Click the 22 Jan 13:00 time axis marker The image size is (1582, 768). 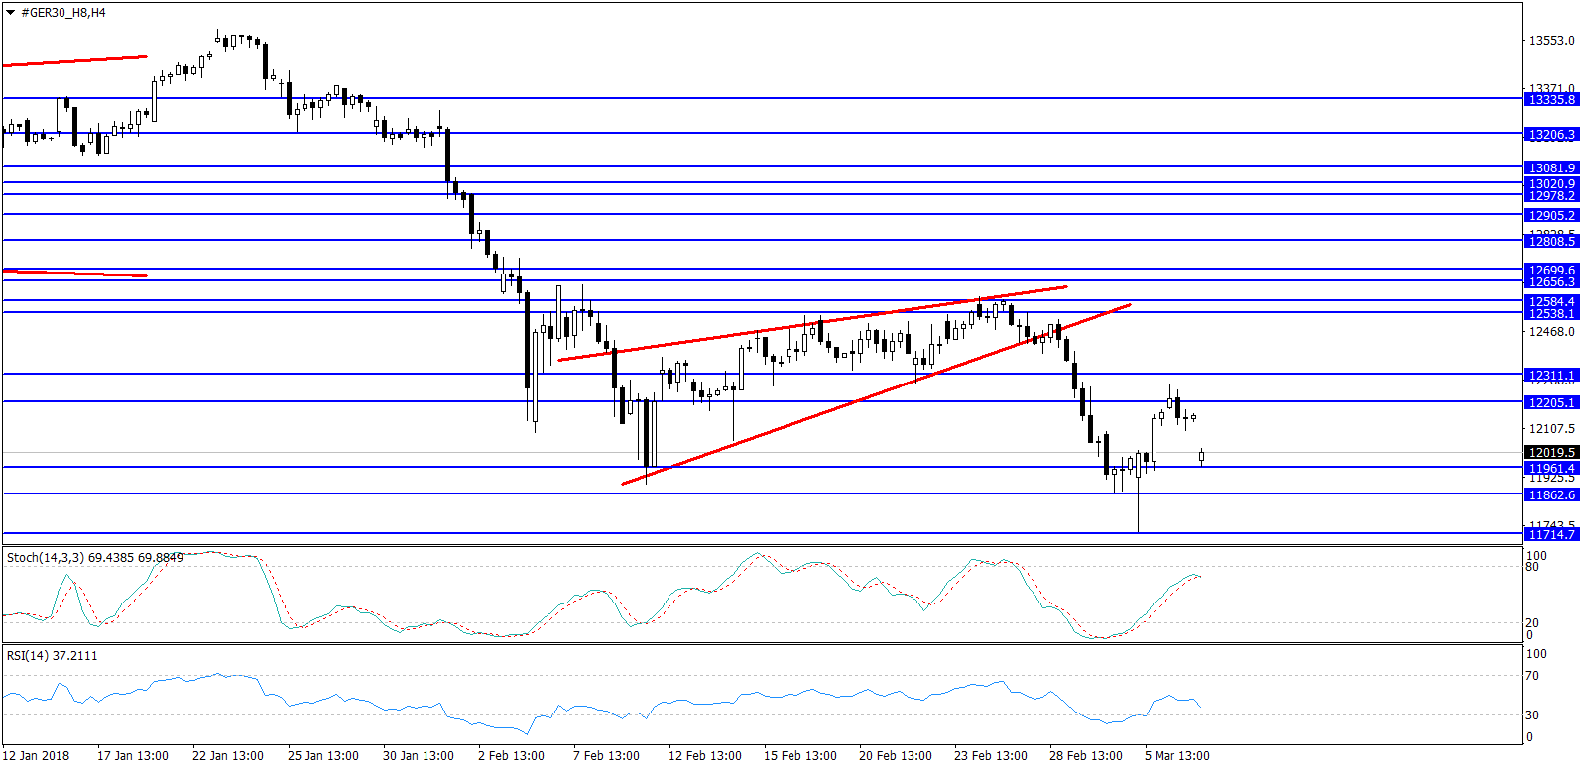(227, 755)
